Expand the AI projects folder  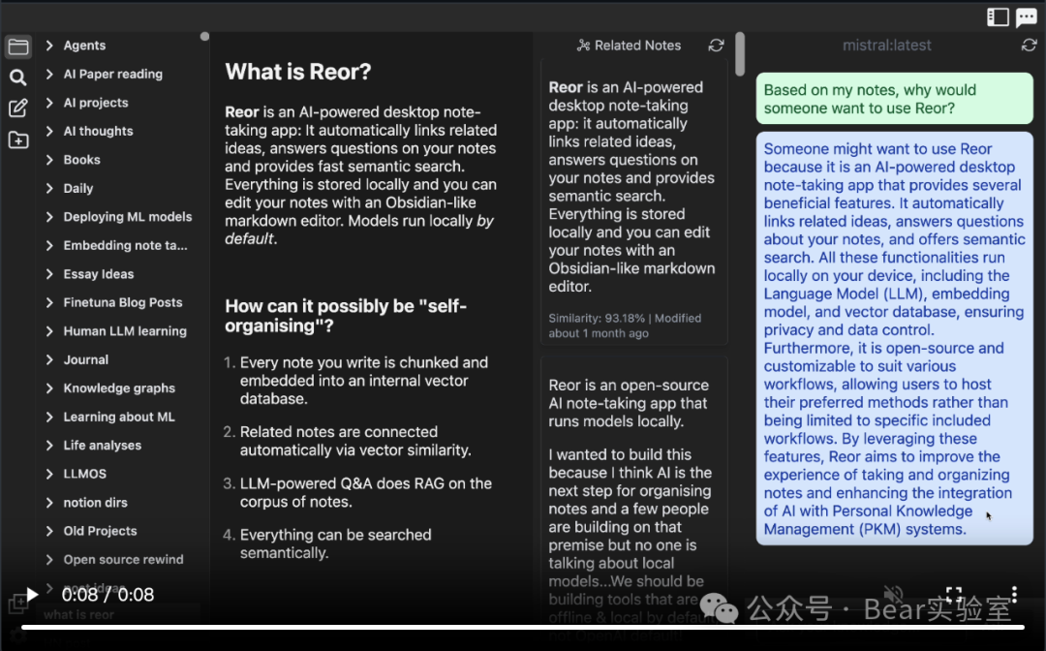[x=49, y=103]
